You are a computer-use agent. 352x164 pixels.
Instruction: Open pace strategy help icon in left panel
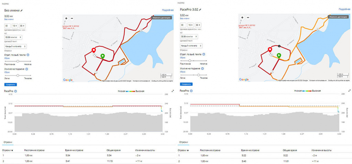pos(28,55)
